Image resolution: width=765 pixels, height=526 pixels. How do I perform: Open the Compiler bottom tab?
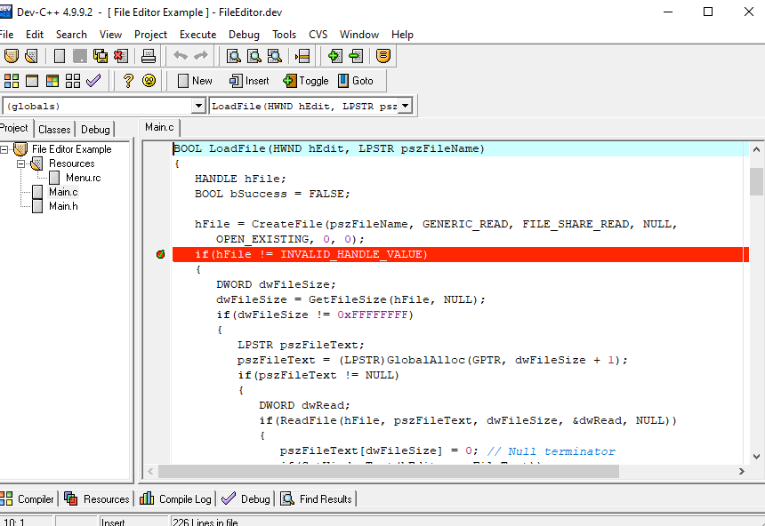(28, 498)
